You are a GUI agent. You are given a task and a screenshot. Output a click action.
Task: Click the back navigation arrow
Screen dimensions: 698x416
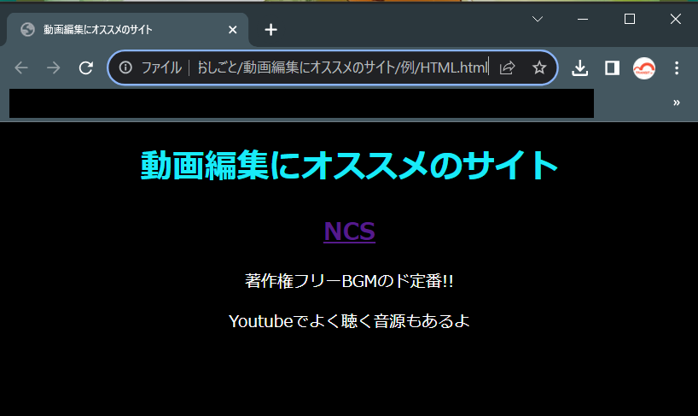coord(21,68)
